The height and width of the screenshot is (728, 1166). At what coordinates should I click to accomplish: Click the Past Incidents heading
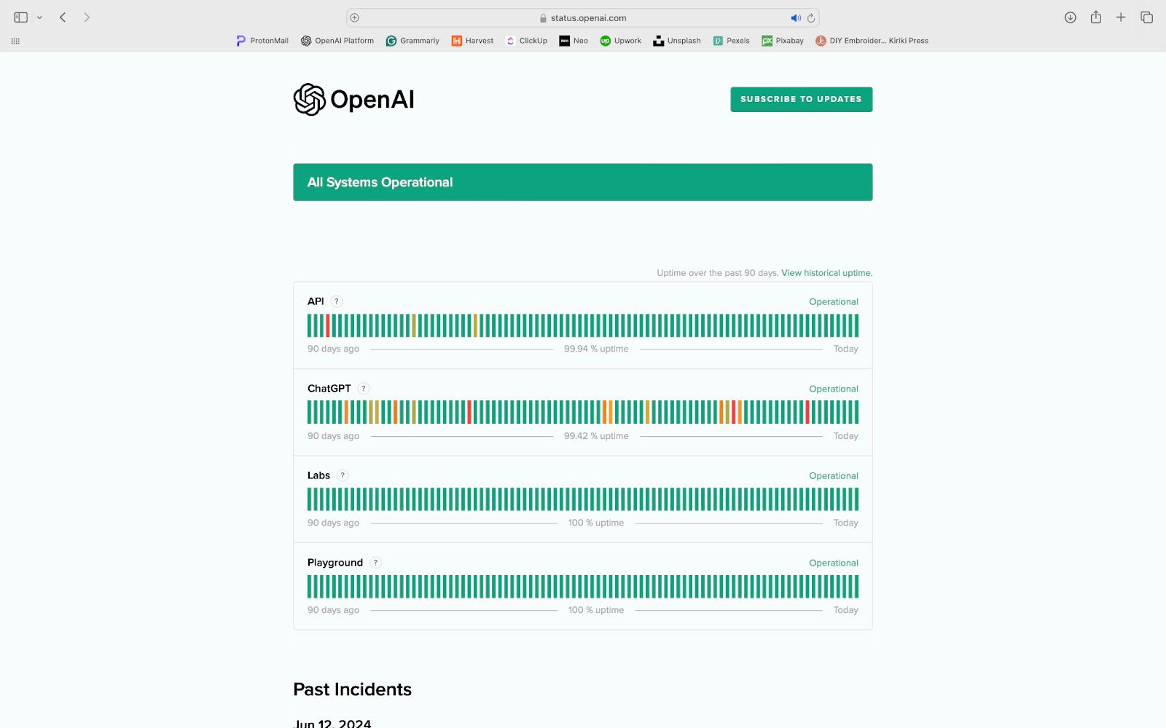tap(352, 689)
